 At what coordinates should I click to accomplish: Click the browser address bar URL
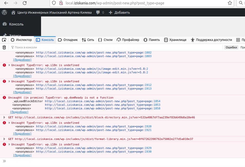(x=115, y=3)
